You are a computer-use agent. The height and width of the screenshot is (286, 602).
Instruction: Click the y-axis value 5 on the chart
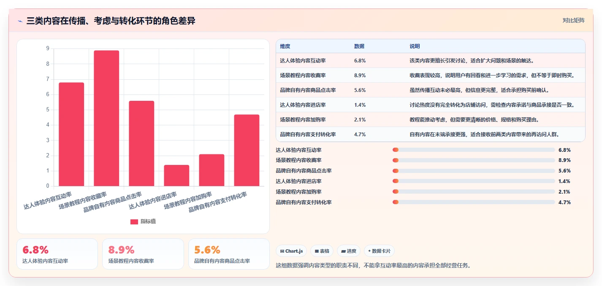tap(48, 110)
